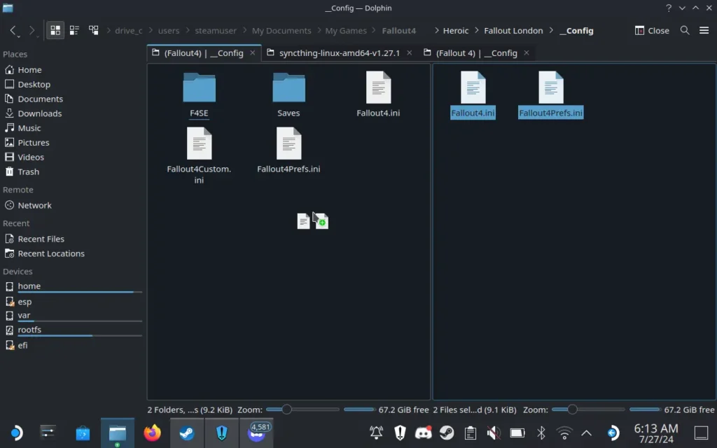The height and width of the screenshot is (448, 717).
Task: Close the split view
Action: click(x=652, y=31)
